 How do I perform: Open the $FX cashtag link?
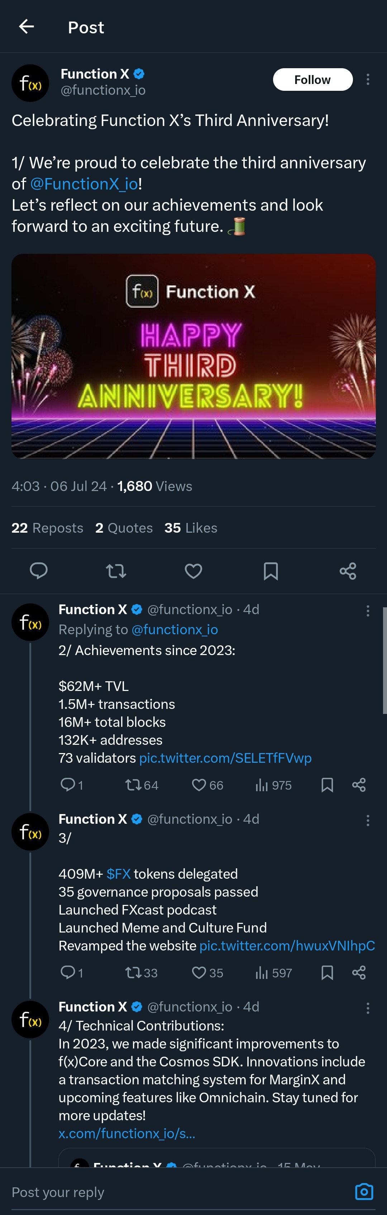point(118,874)
